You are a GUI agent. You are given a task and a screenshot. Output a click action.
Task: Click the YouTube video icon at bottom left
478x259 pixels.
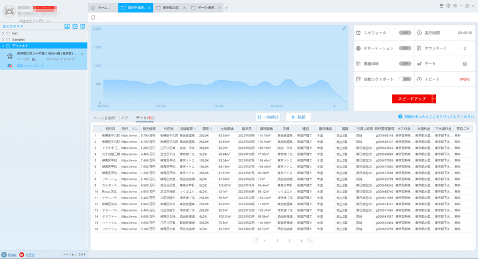point(22,254)
